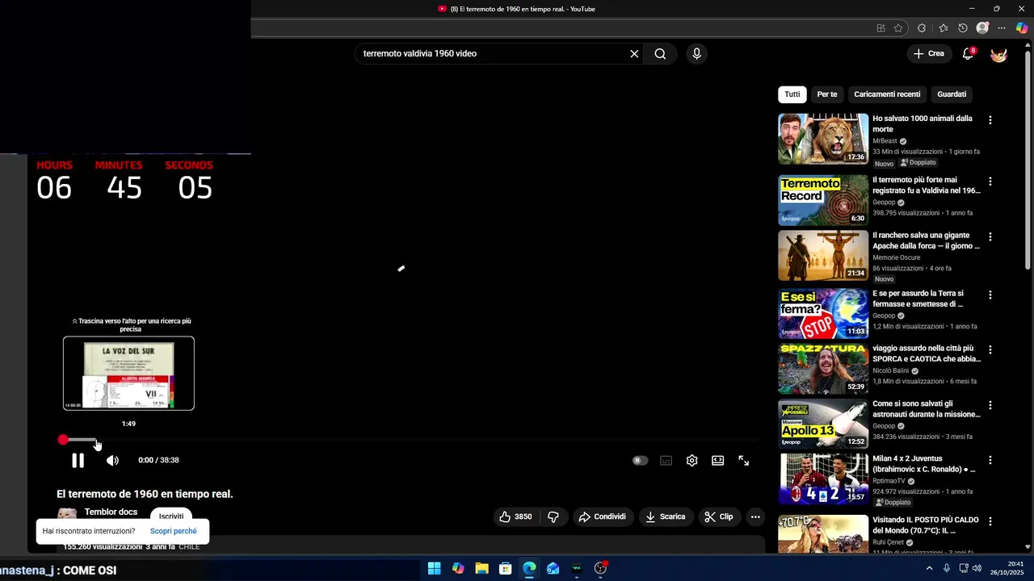Open options menu for ranchero video
This screenshot has width=1034, height=581.
(990, 237)
